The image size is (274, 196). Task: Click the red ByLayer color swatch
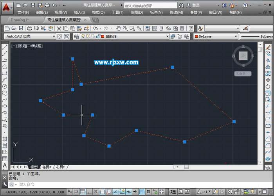click(x=196, y=36)
